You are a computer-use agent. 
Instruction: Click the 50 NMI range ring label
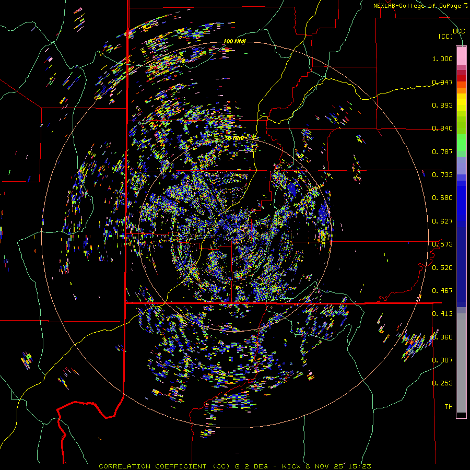(x=234, y=138)
